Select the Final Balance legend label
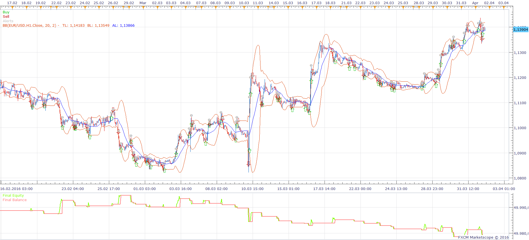The height and width of the screenshot is (240, 529). point(15,200)
